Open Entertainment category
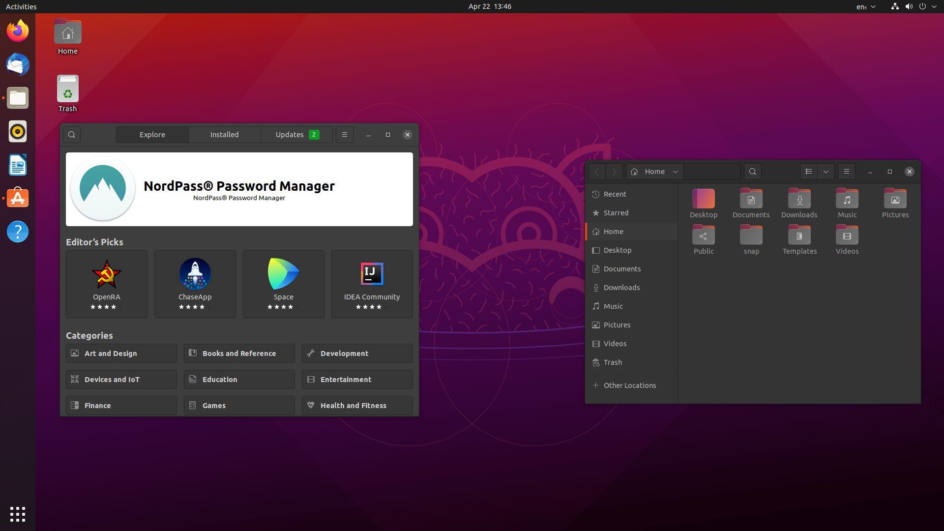 click(x=357, y=380)
